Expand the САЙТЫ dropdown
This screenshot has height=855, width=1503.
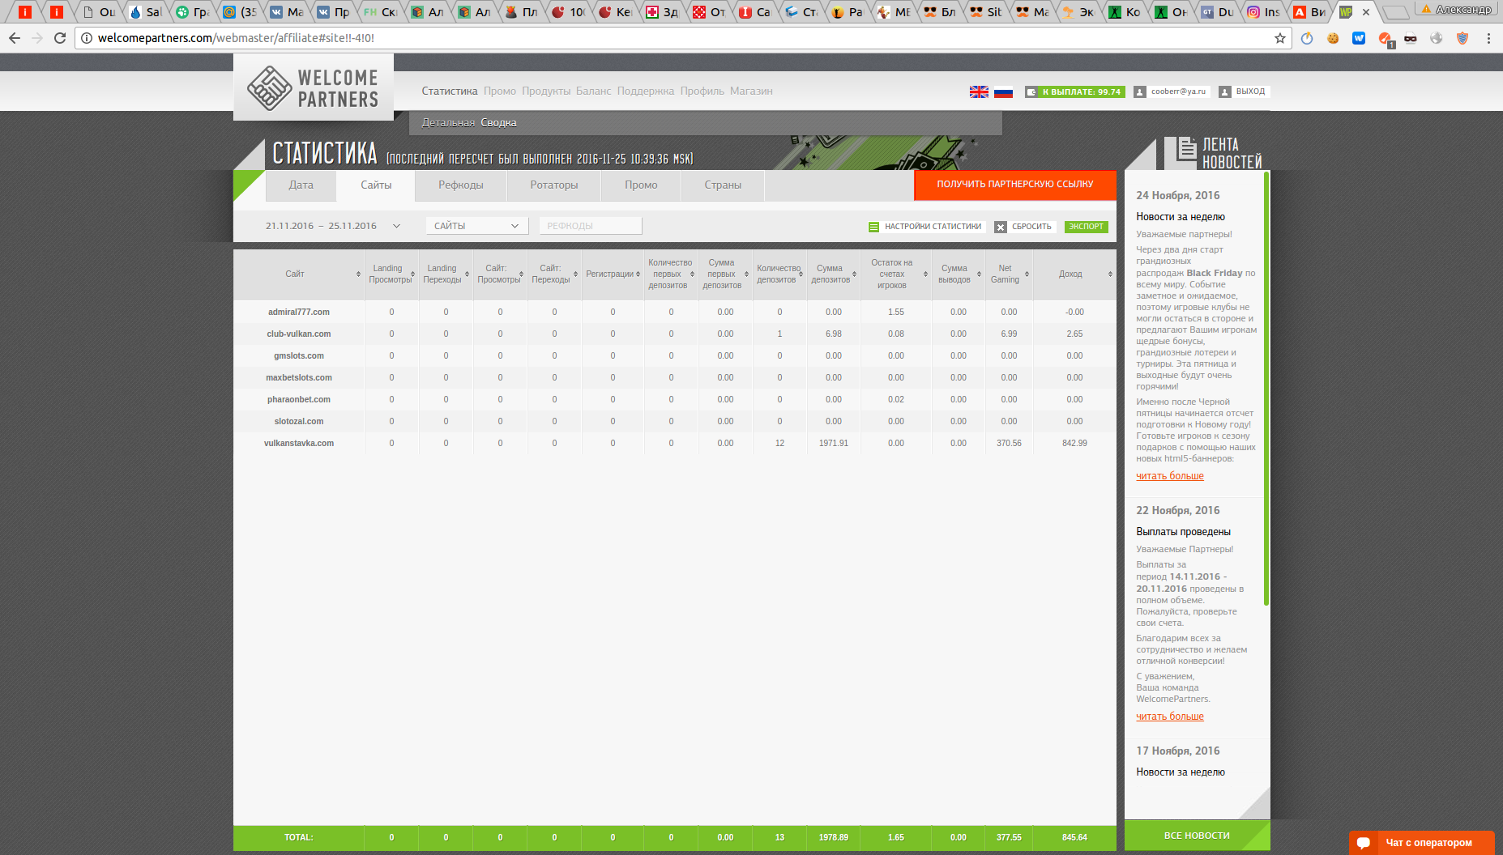pos(477,226)
